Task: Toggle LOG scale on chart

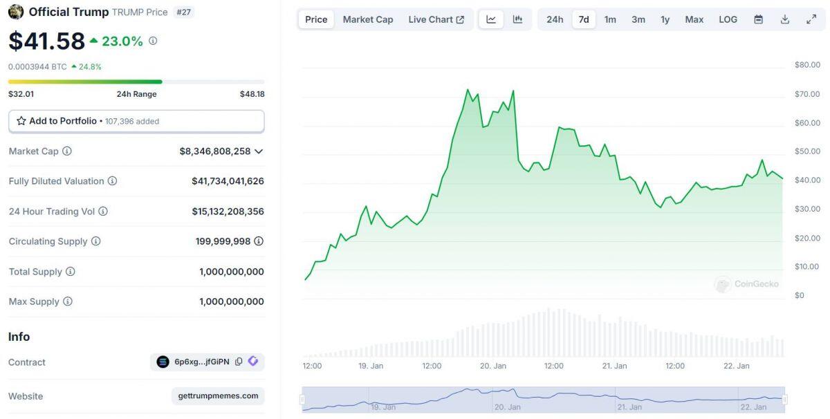Action: point(728,19)
